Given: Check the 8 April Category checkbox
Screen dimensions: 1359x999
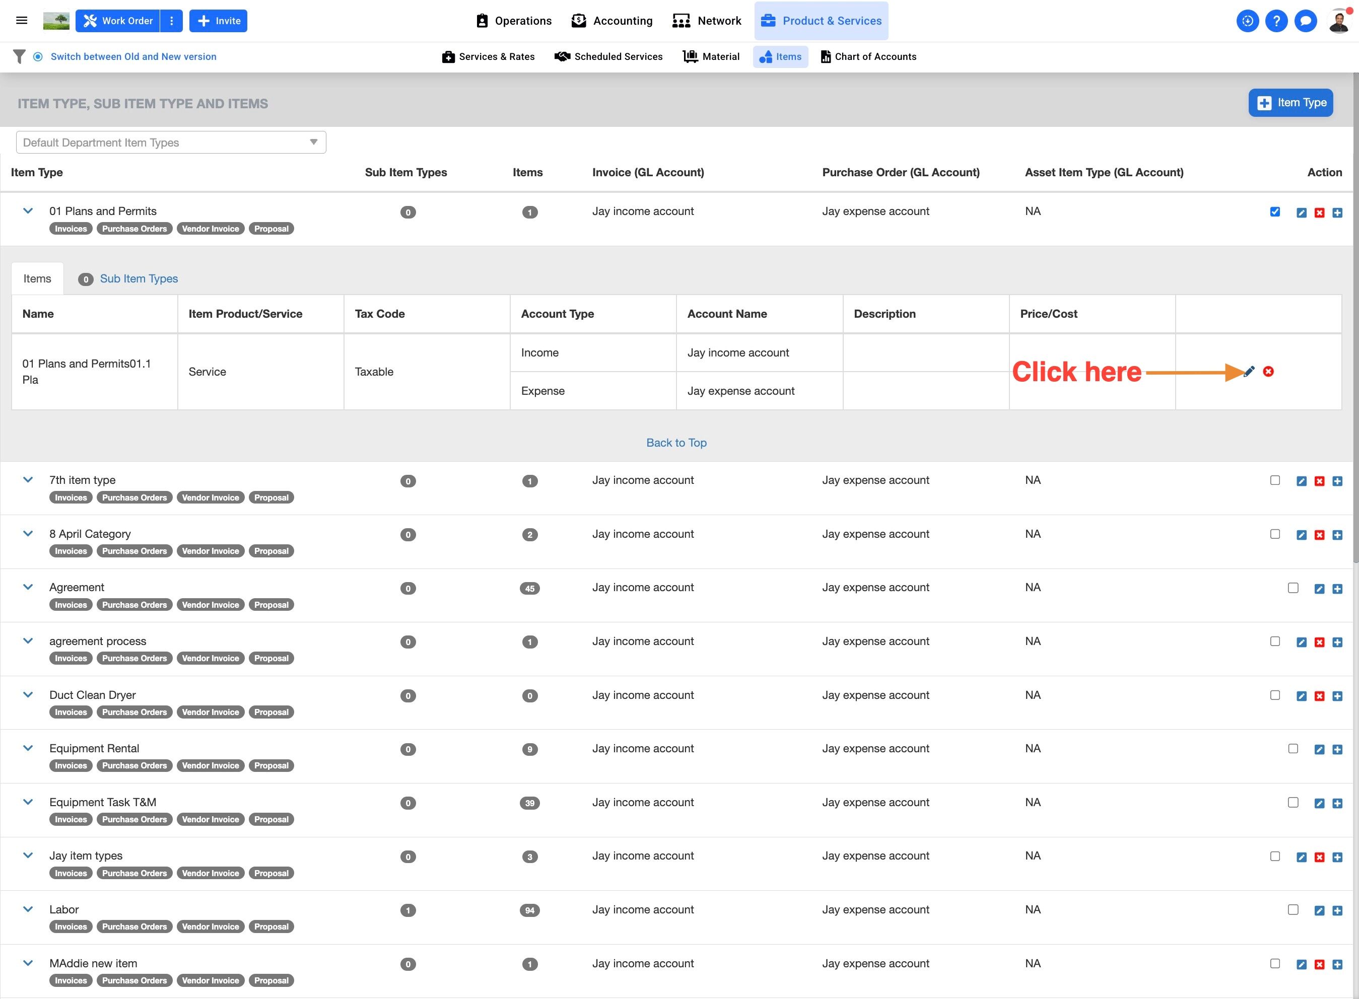Looking at the screenshot, I should (x=1275, y=534).
